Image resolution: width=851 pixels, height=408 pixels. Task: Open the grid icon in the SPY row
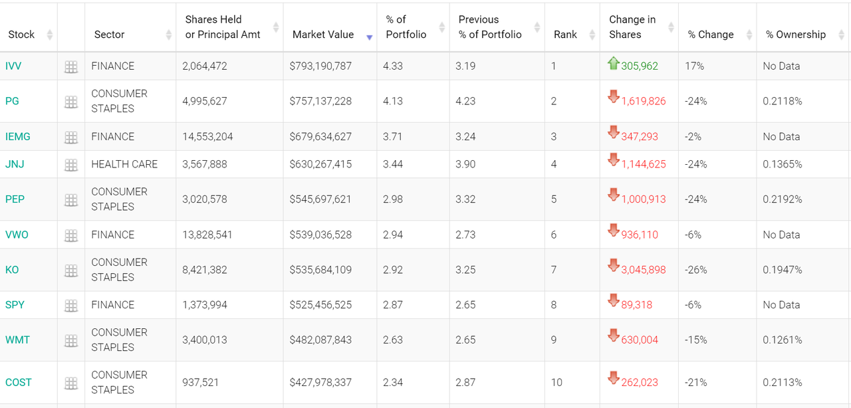(71, 305)
